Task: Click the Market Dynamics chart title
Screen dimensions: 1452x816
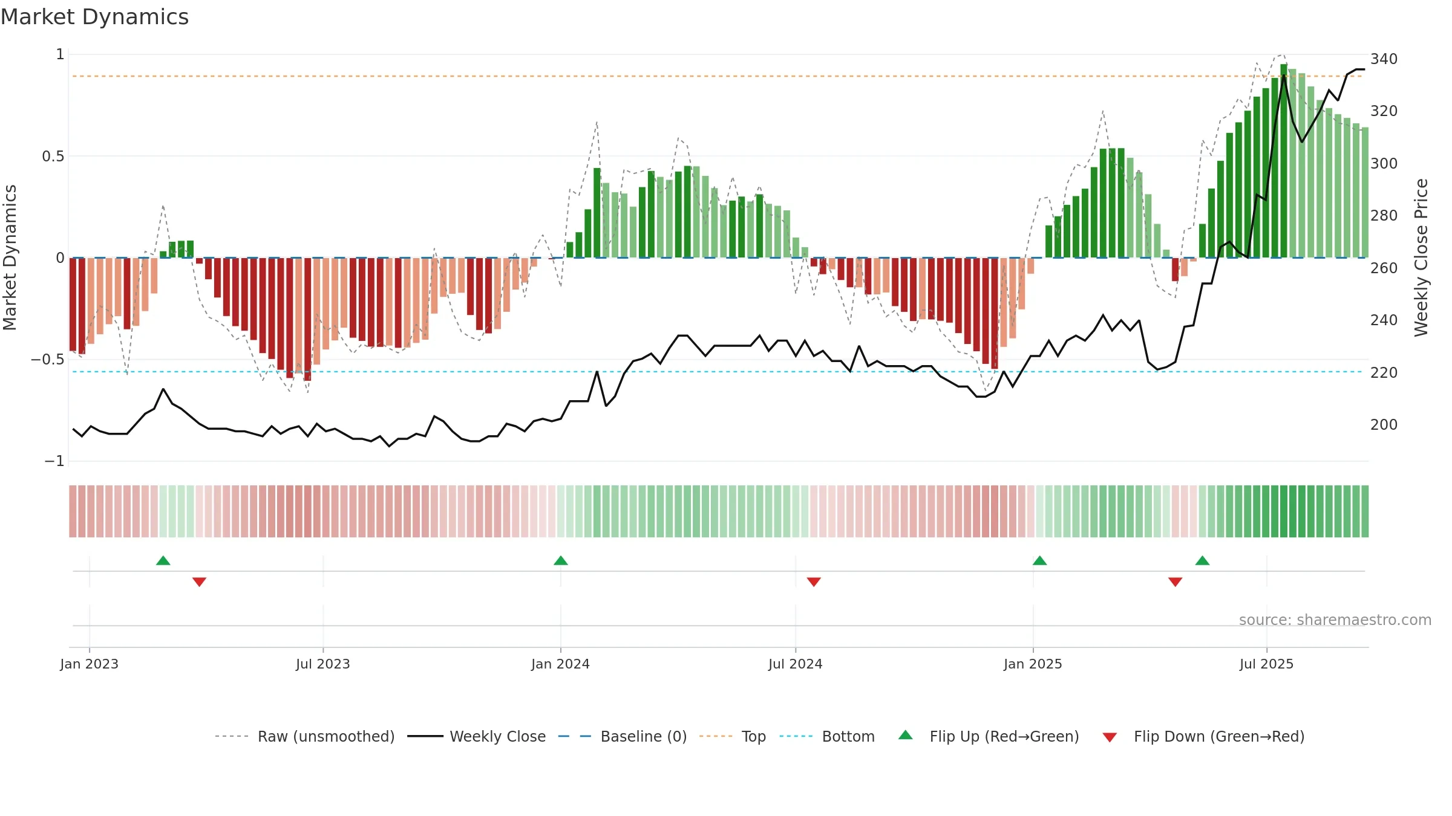Action: (x=94, y=17)
